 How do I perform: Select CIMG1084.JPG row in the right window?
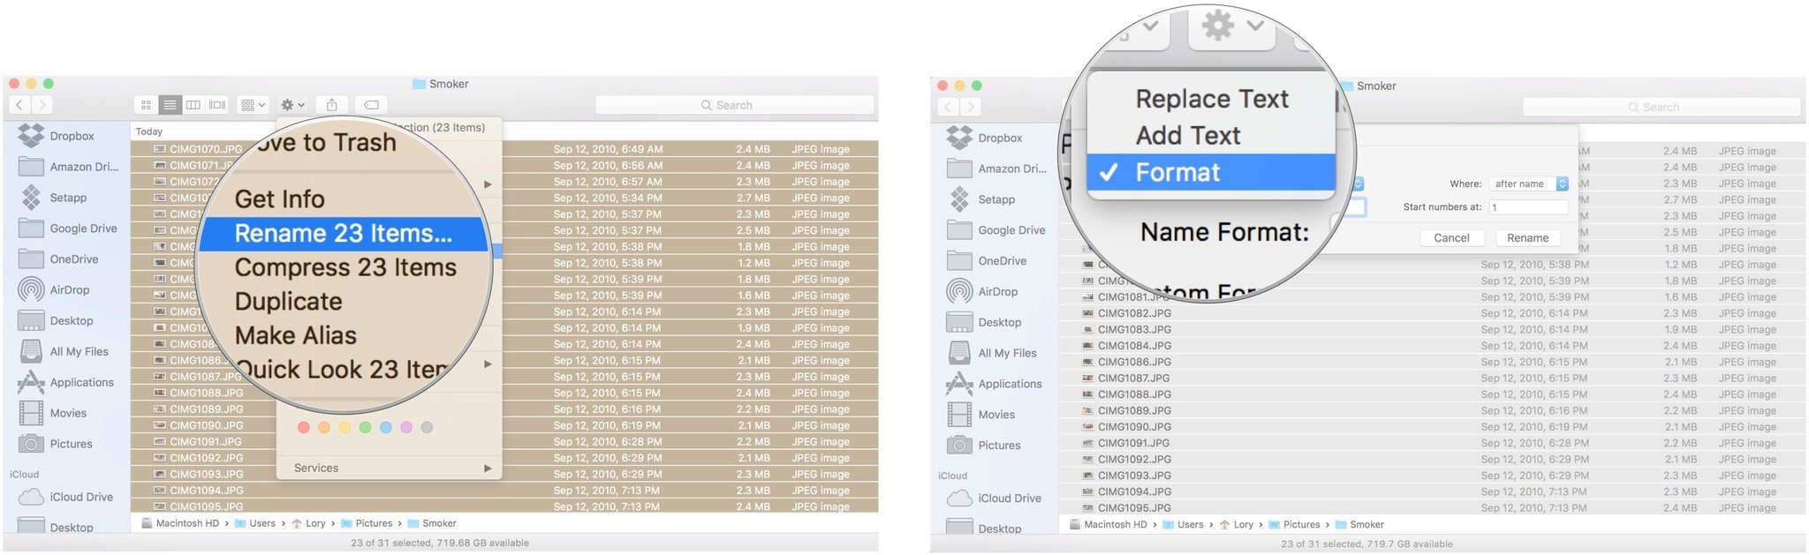(x=1433, y=346)
